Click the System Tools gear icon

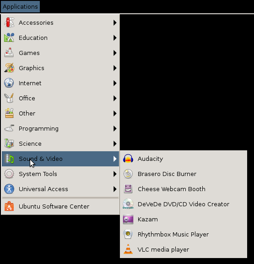coord(9,174)
